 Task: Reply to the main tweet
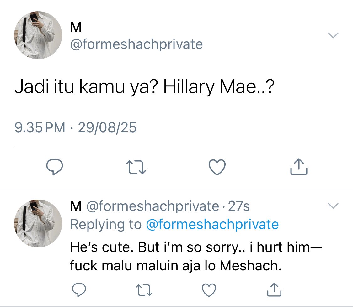pyautogui.click(x=55, y=167)
